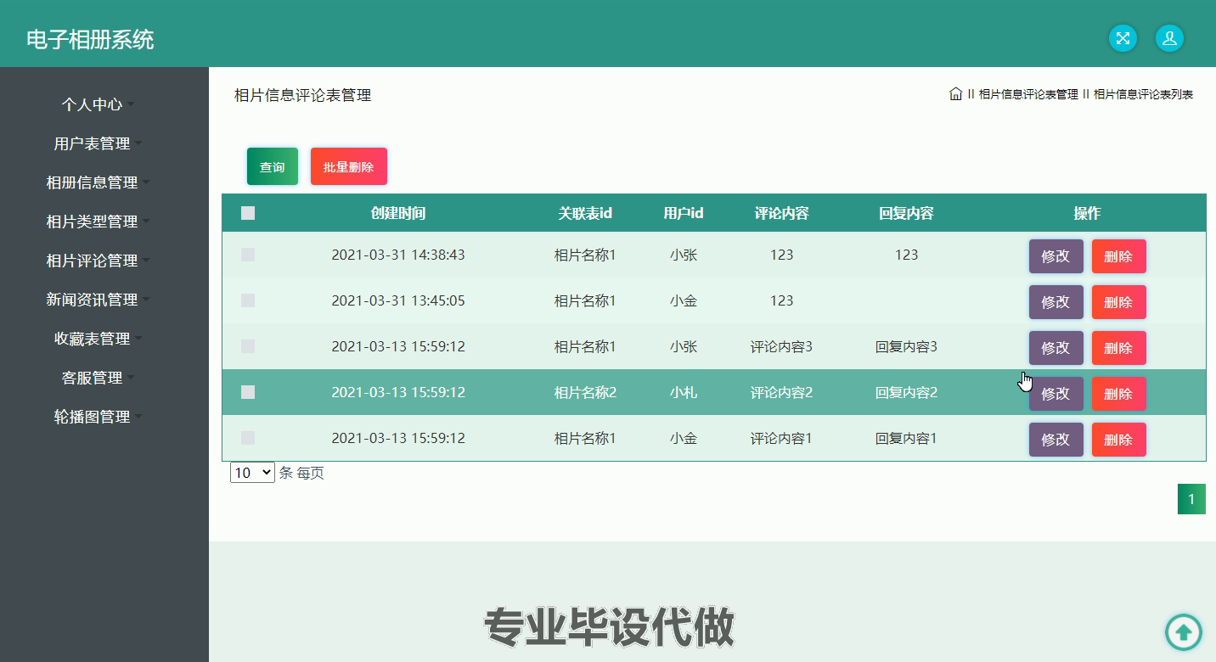Select checkbox for row with 评论内容1
Viewport: 1216px width, 662px height.
248,438
